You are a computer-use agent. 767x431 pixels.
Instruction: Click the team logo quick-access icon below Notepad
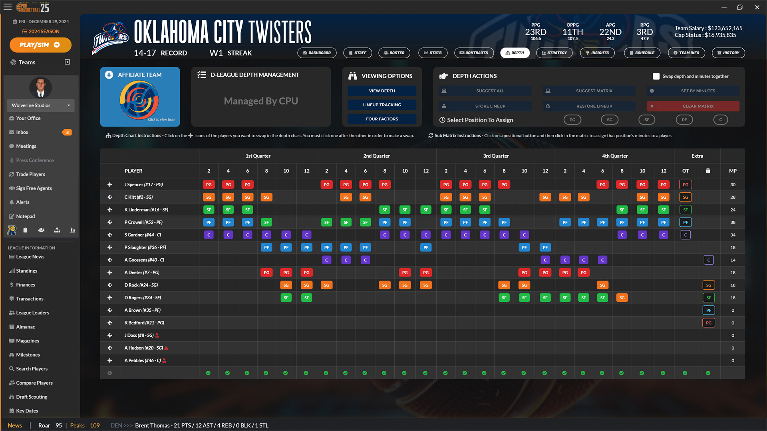pos(12,230)
